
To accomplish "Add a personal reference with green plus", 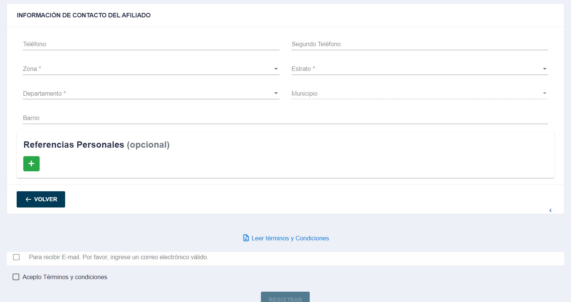I will [31, 164].
